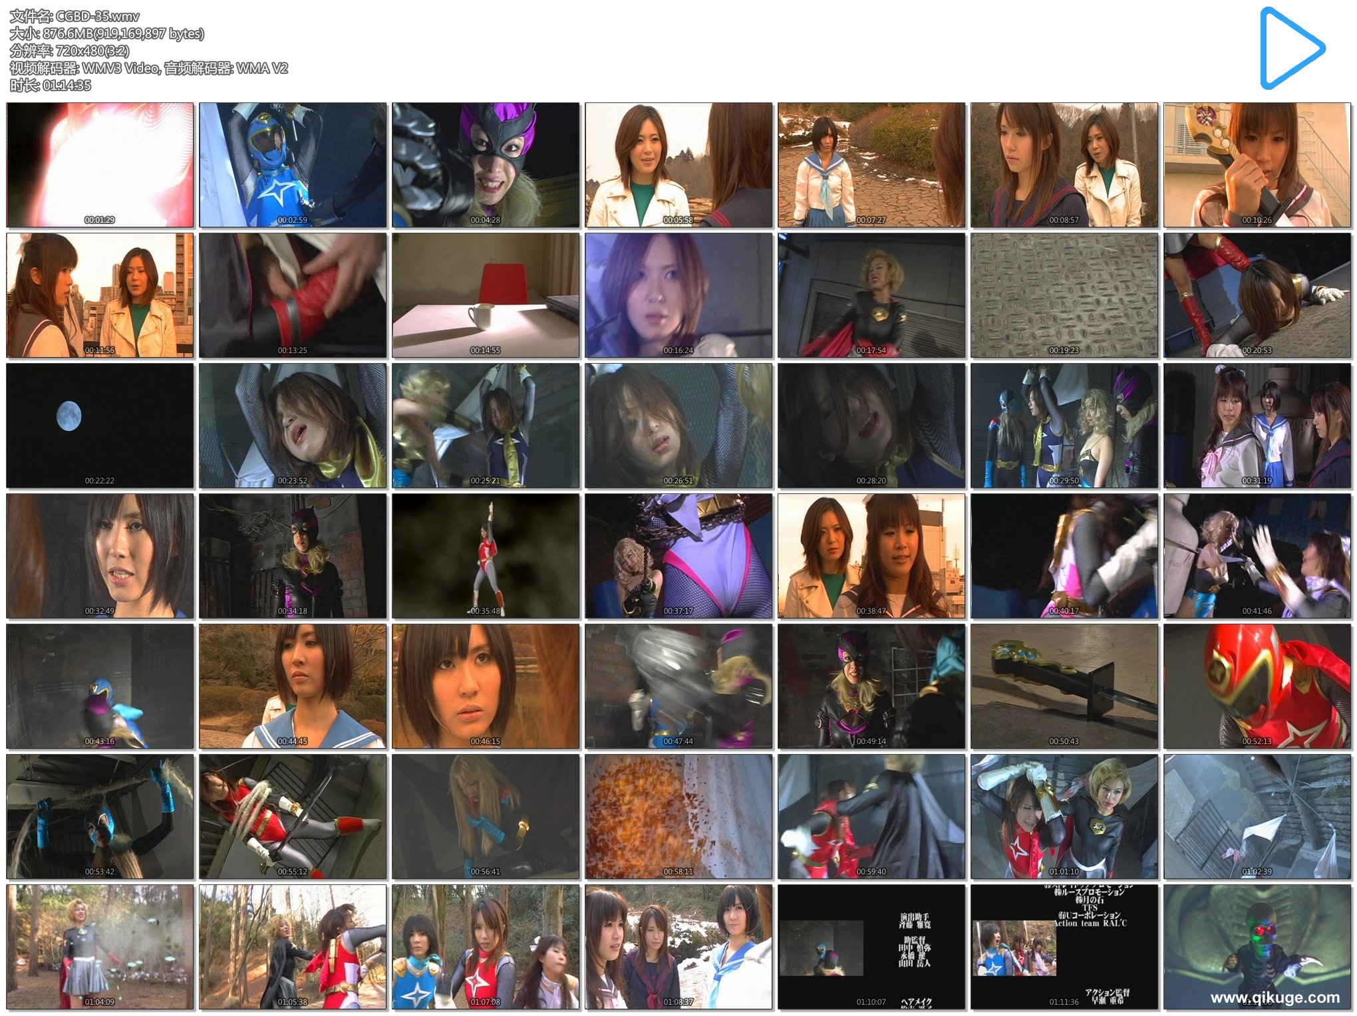1357x1016 pixels.
Task: Open the red helmet thumbnail at 00:52:13
Action: coord(1257,686)
